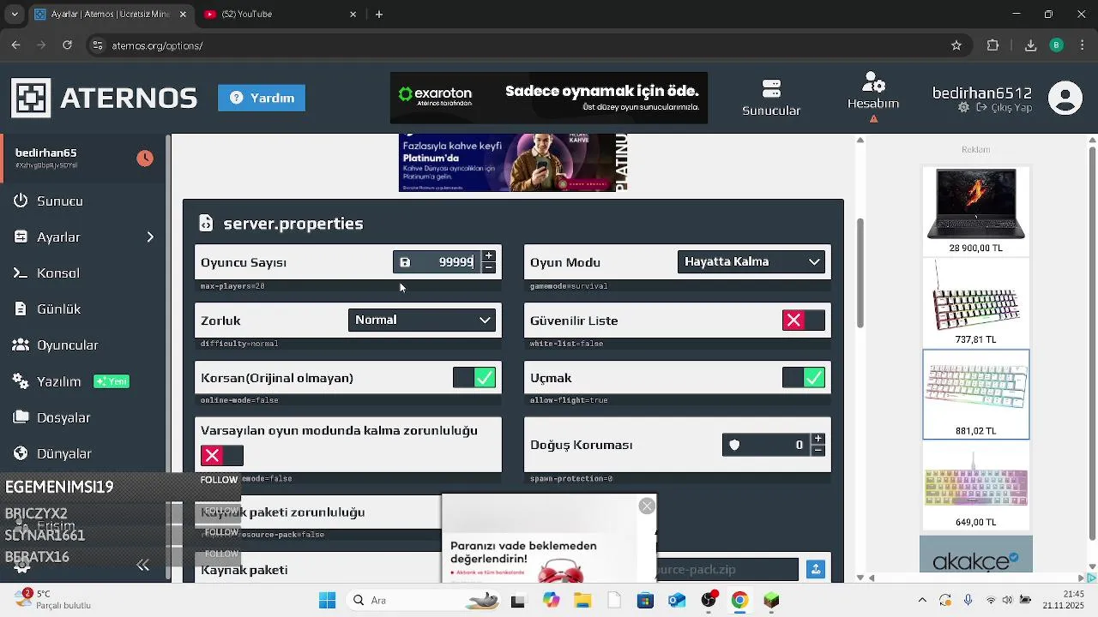Click the red server status clock icon
This screenshot has width=1098, height=617.
coord(145,159)
